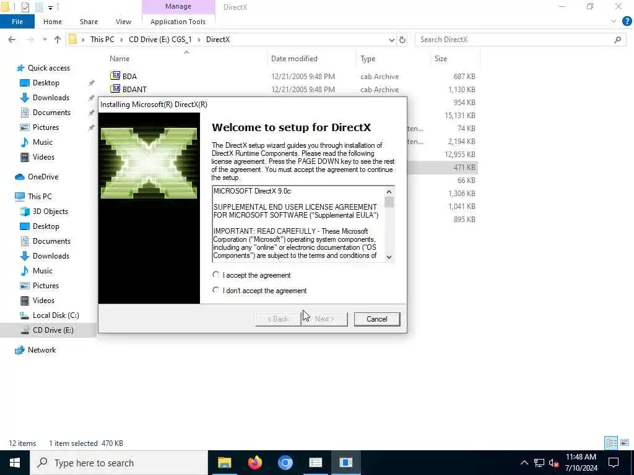Open 3D Objects folder

pos(50,212)
